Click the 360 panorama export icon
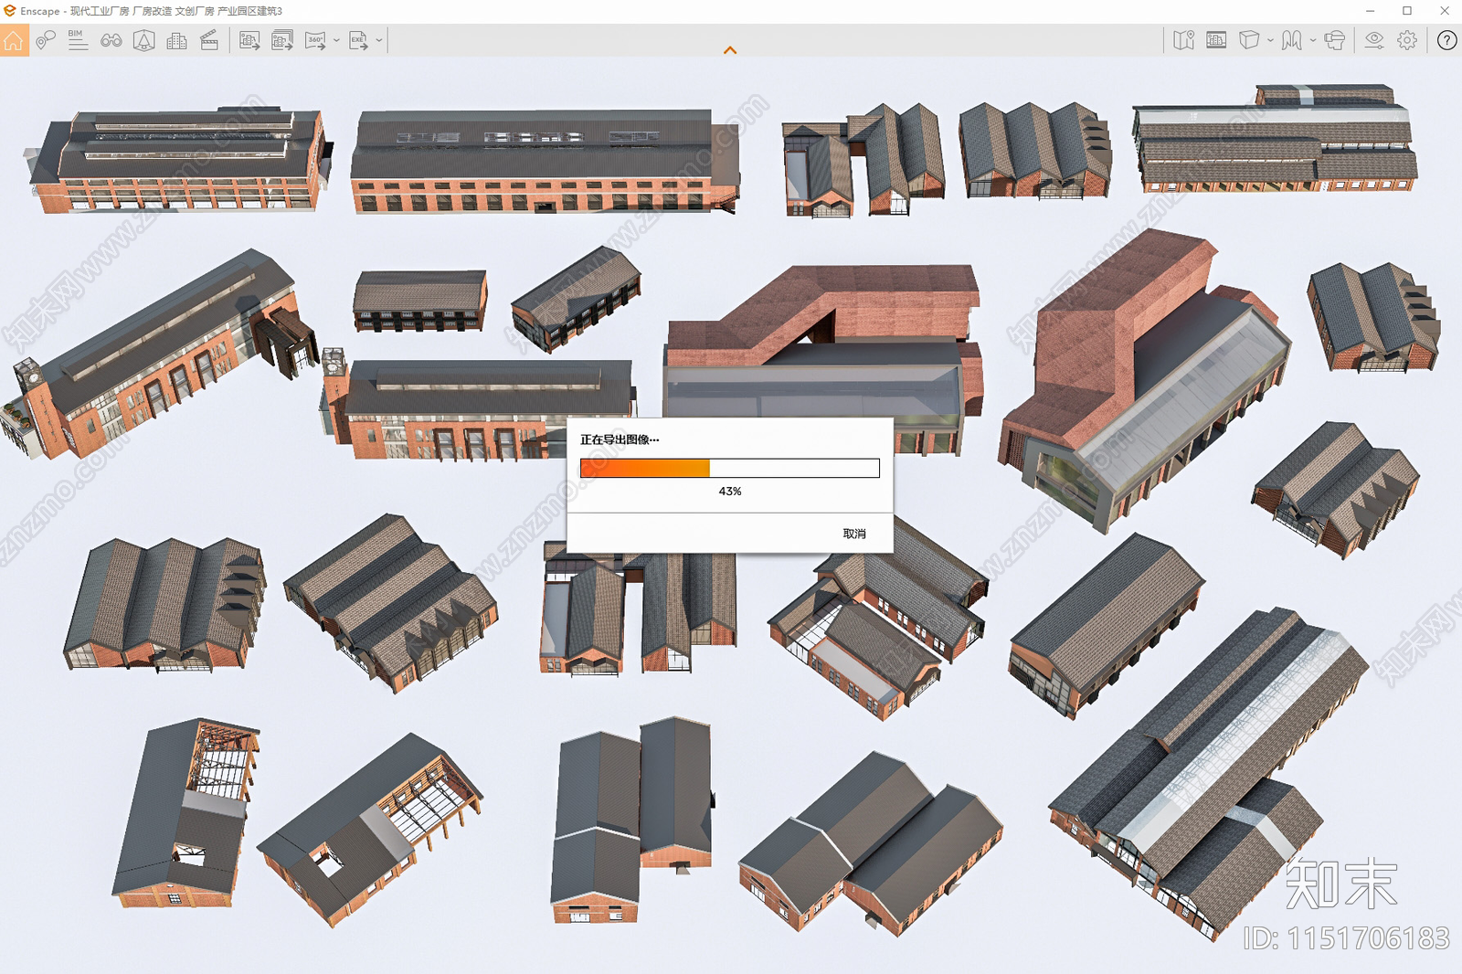 (315, 40)
